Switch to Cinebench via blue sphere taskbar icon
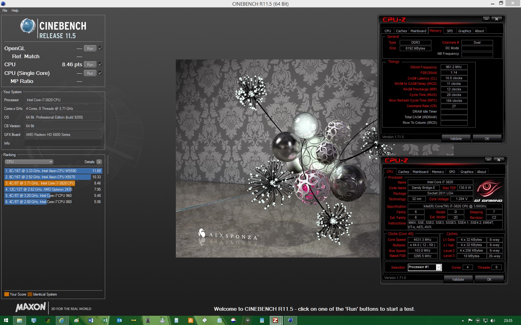 click(x=290, y=320)
